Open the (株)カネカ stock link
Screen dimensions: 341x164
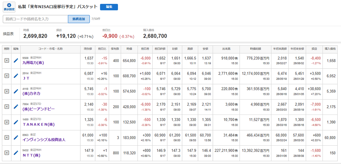click(x=31, y=93)
